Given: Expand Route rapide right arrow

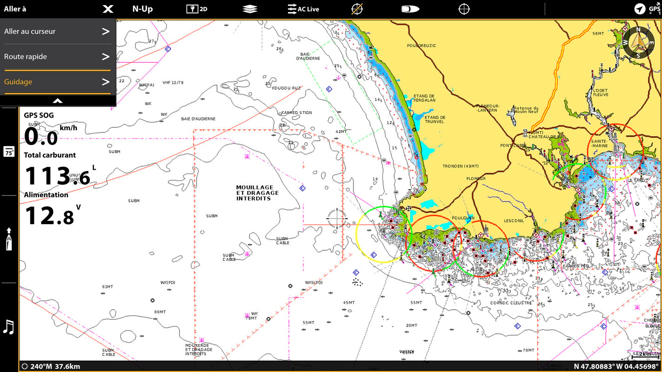Looking at the screenshot, I should point(106,57).
